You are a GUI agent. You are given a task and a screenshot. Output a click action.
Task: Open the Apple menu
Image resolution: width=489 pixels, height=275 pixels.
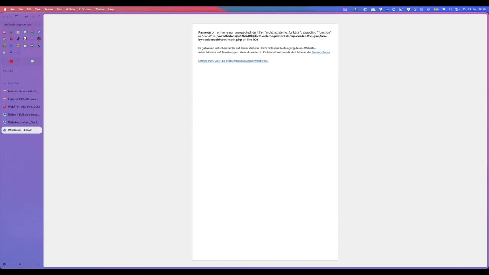[x=5, y=9]
